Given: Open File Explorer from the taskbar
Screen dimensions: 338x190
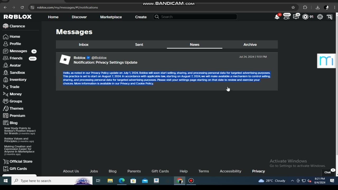Looking at the screenshot, I should coord(110,181).
